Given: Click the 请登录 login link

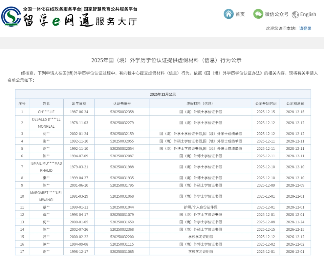Looking at the screenshot, I should pos(305,28).
